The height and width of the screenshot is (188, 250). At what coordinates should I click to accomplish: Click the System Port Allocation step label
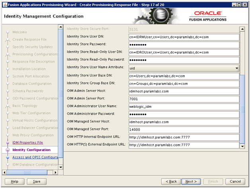point(31,76)
